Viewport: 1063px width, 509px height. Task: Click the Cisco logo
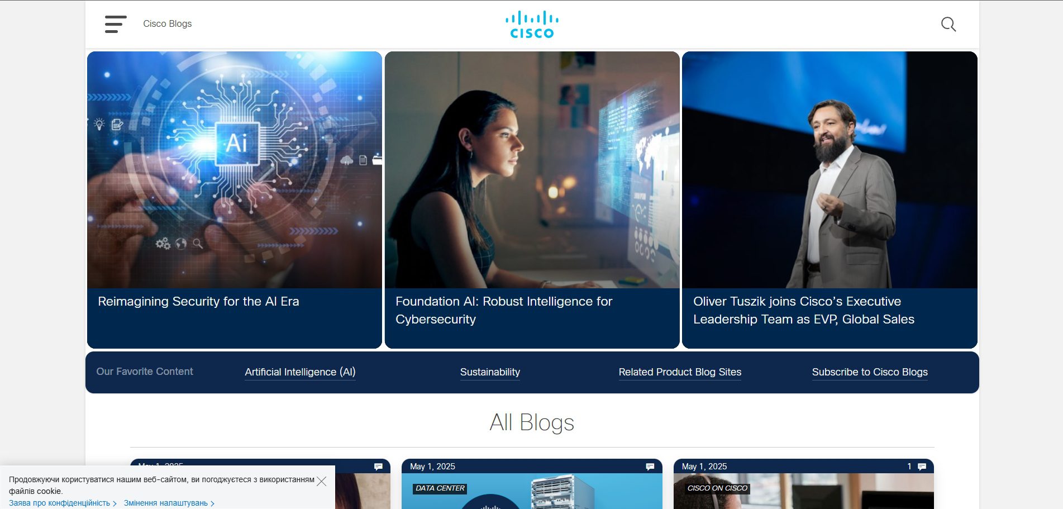point(532,25)
